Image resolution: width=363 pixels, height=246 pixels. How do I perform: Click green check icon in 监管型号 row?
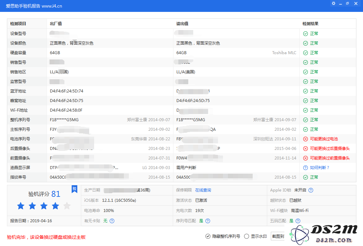[x=305, y=82]
